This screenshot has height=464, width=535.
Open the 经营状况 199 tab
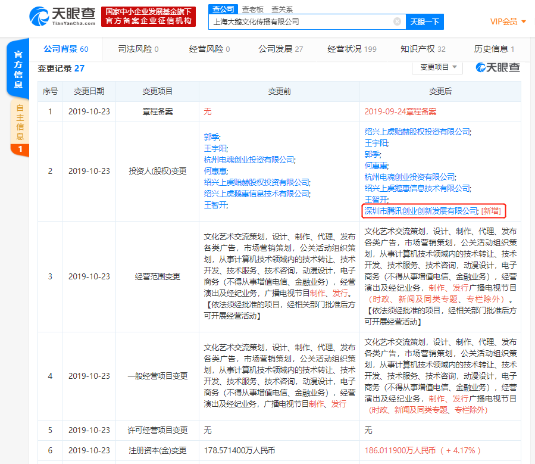(x=352, y=49)
